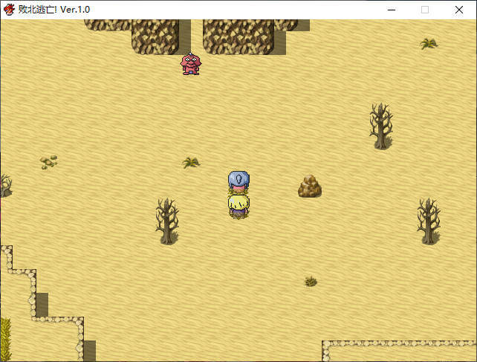Click the red monster enemy sprite
Screen dimensions: 477x362
tap(190, 64)
